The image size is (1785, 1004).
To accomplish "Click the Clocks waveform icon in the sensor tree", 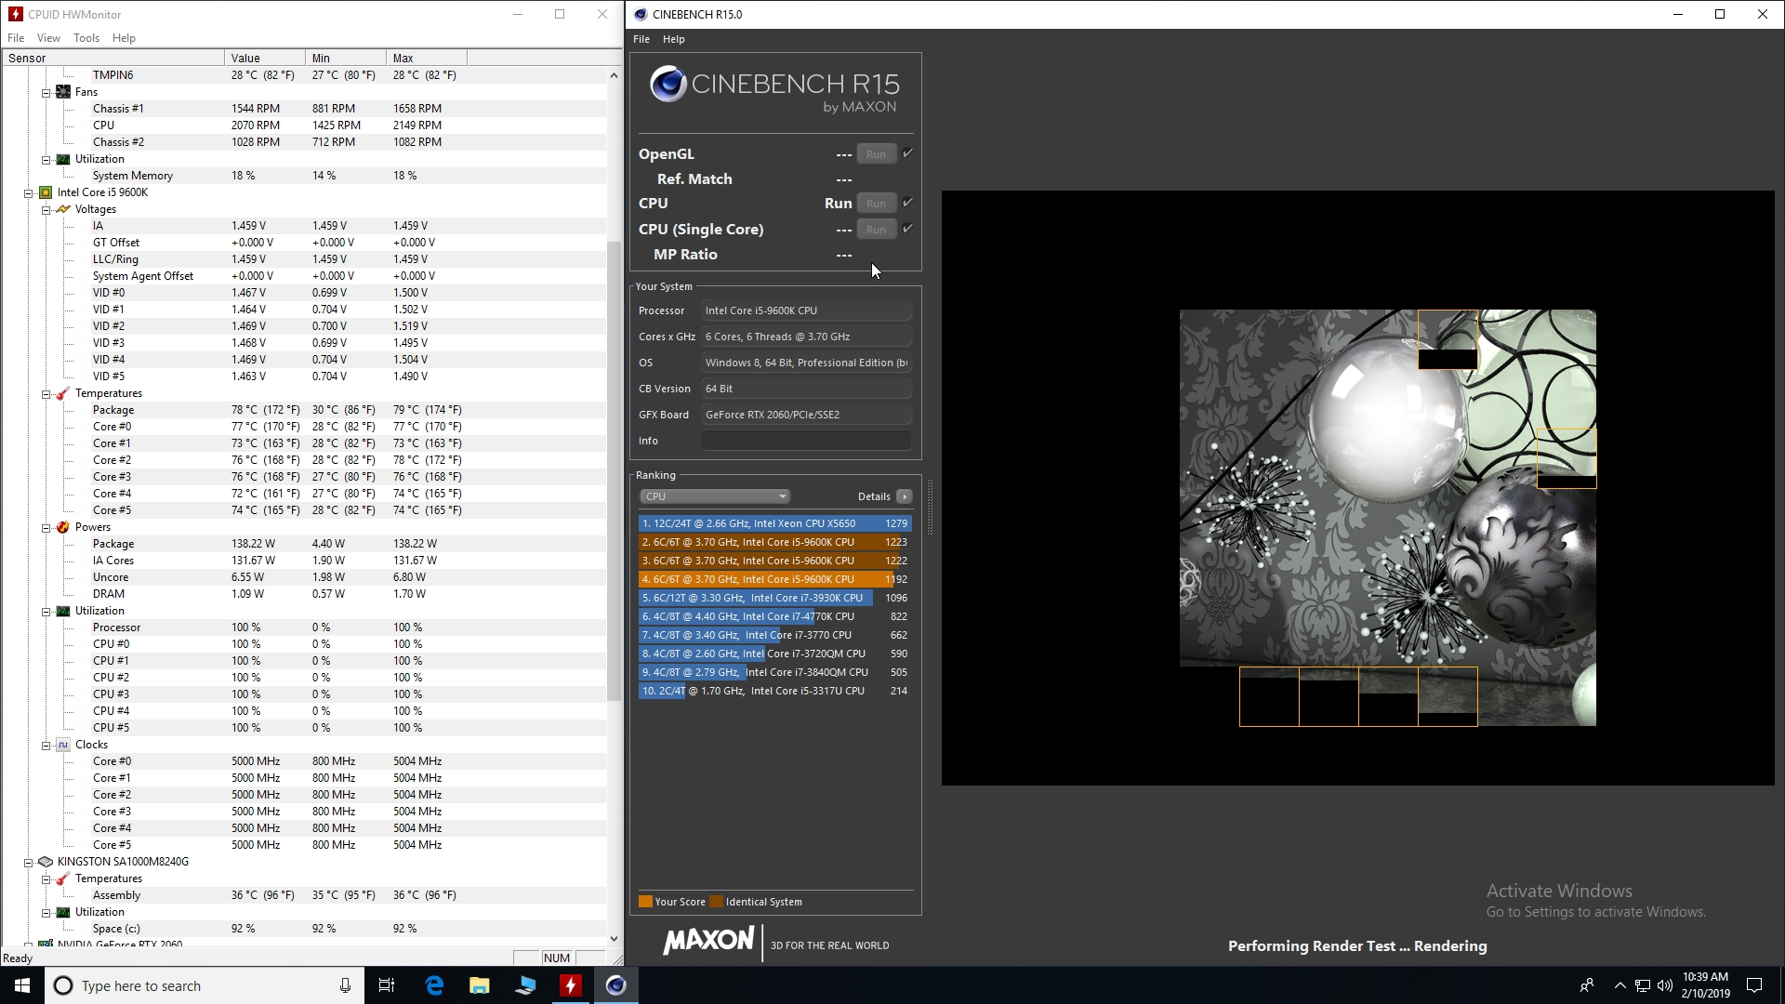I will point(63,745).
